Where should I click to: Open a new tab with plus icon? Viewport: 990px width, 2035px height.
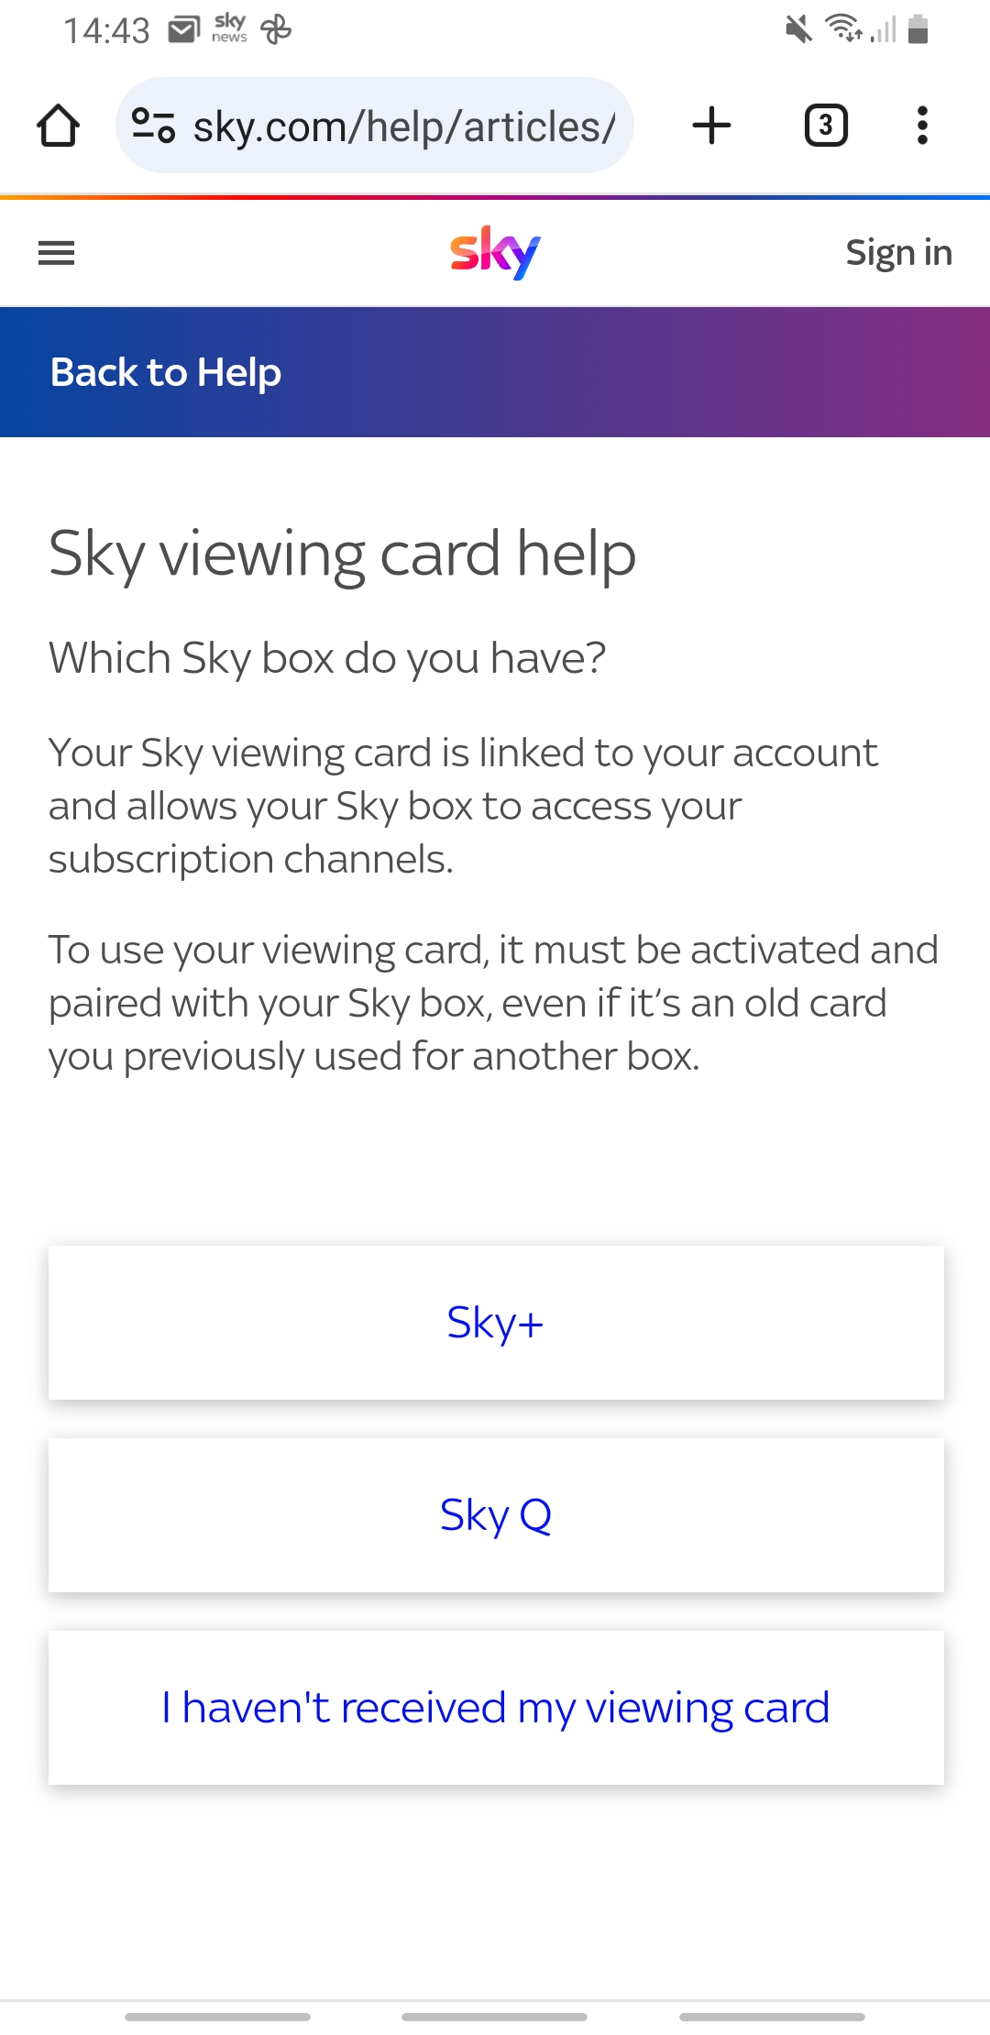click(711, 126)
